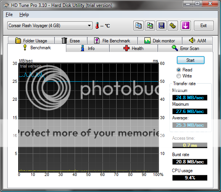Click the Minimum 24.8 MB/sec value
Screen dimensions: 221x192
pyautogui.click(x=190, y=98)
